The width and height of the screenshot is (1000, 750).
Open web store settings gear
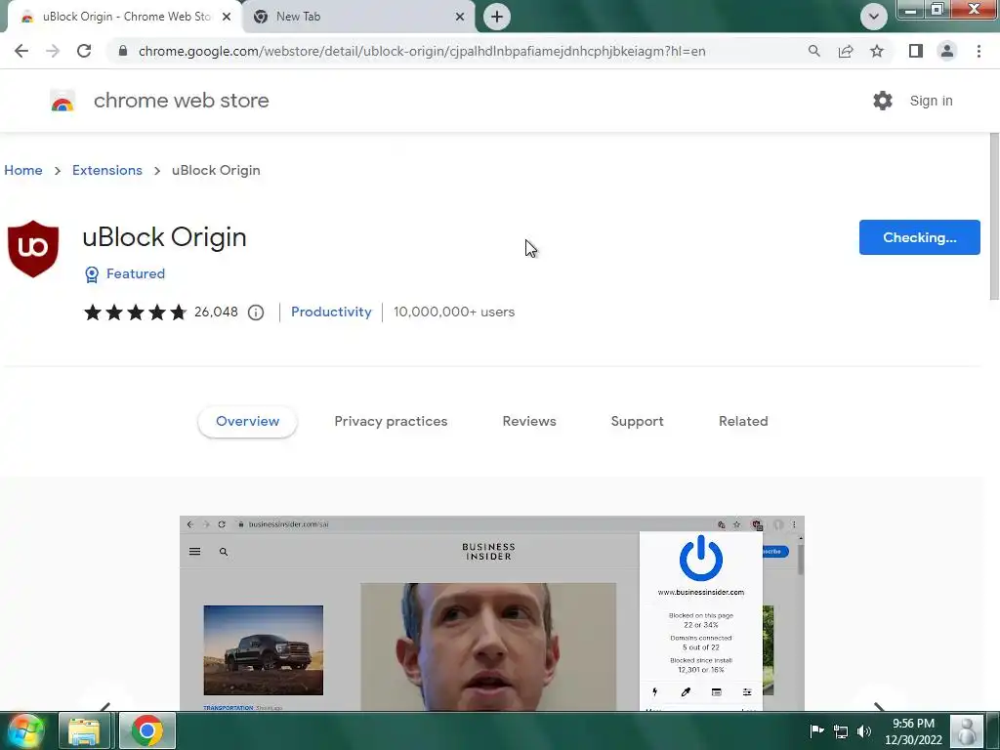(883, 101)
